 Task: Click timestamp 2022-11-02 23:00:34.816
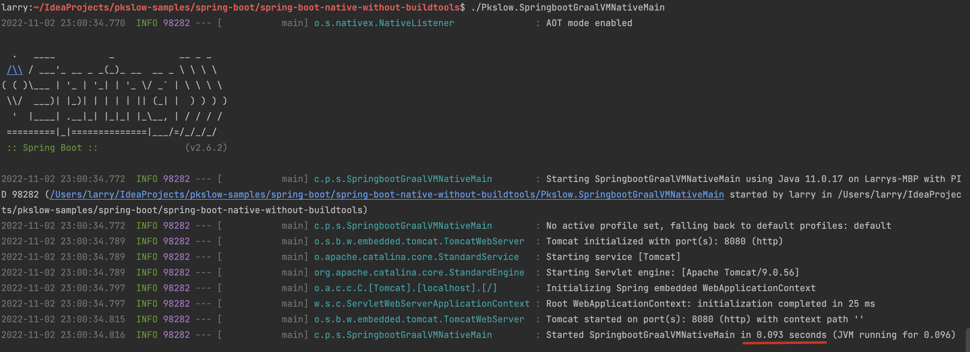[63, 335]
